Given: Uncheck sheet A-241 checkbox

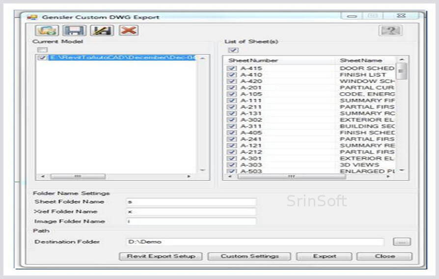Looking at the screenshot, I should point(232,139).
